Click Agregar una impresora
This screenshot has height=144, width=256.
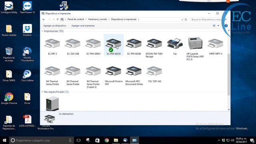pyautogui.click(x=83, y=26)
